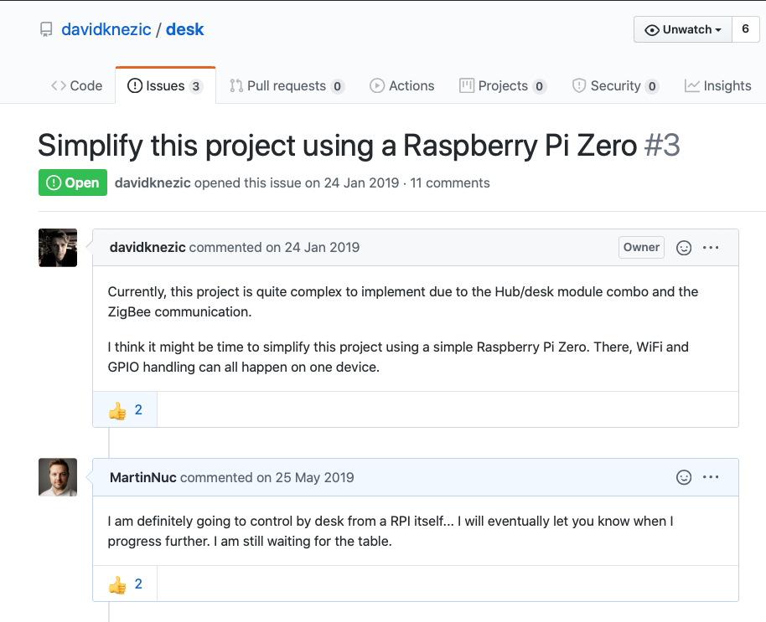Click the 25 May 2019 comment timestamp

coord(314,478)
